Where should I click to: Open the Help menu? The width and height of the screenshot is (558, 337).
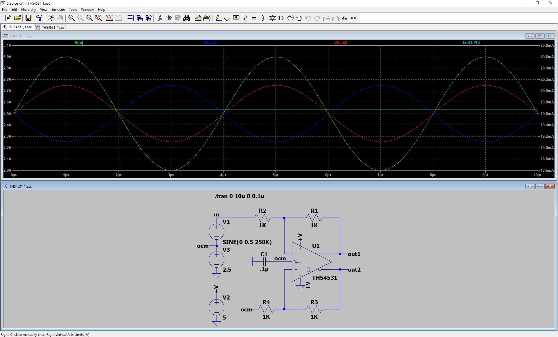(101, 10)
